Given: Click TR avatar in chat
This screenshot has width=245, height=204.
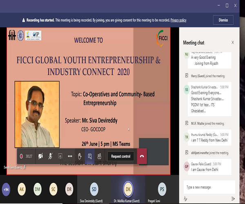Looking at the screenshot, I should [x=187, y=137].
